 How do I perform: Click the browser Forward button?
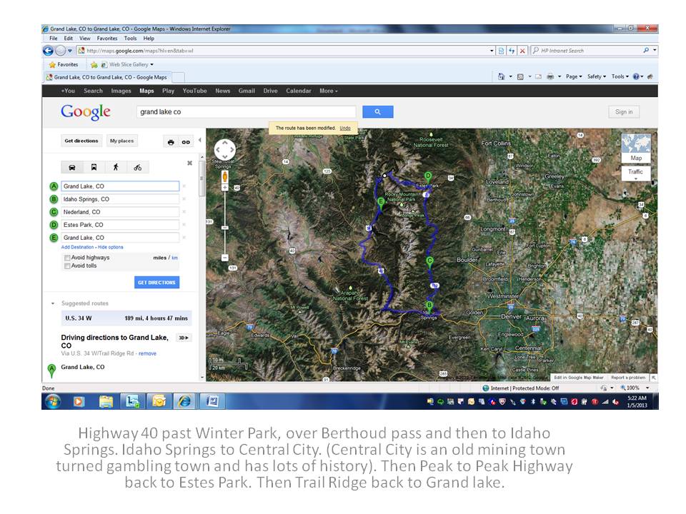point(60,51)
